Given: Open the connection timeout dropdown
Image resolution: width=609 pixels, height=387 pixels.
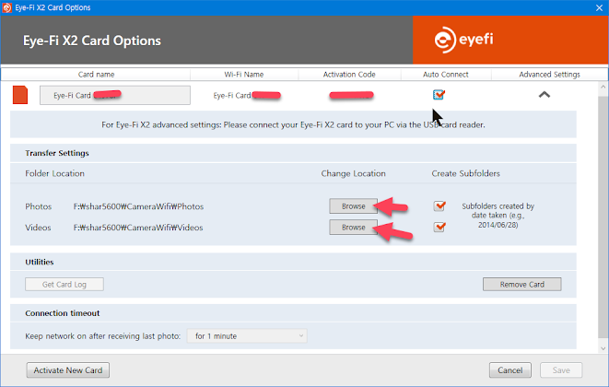Looking at the screenshot, I should [247, 336].
